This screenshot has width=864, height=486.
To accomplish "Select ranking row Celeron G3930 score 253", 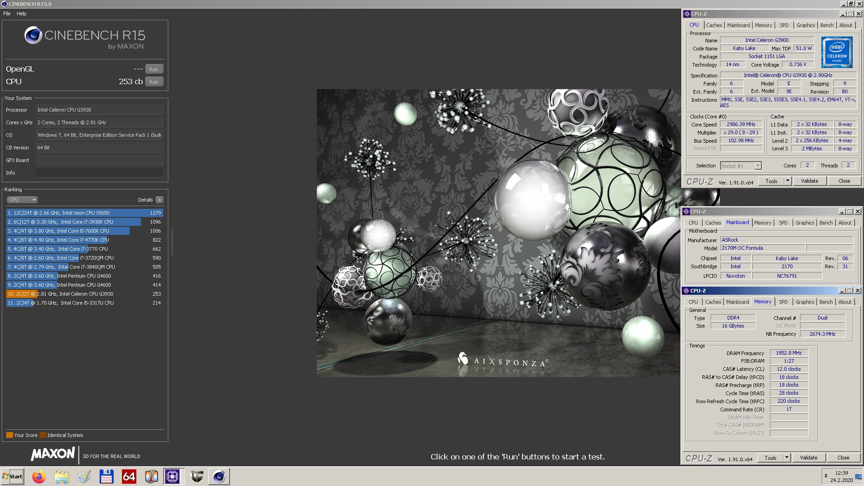I will point(85,294).
